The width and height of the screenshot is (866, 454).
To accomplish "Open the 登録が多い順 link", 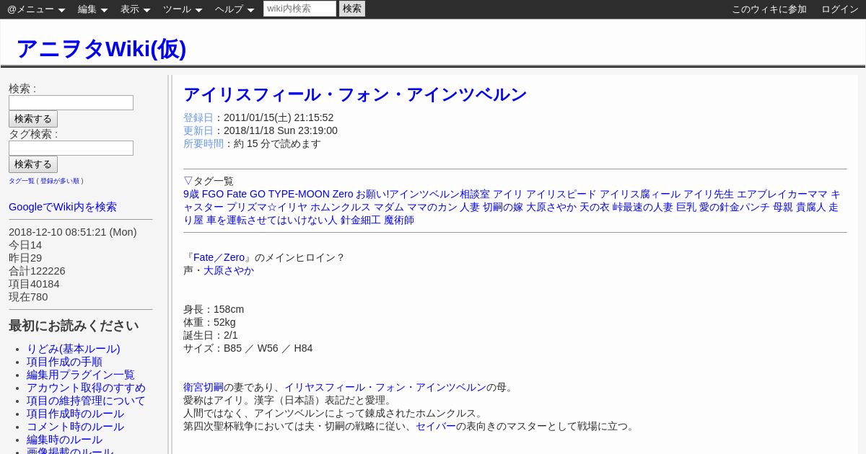I will pos(60,181).
